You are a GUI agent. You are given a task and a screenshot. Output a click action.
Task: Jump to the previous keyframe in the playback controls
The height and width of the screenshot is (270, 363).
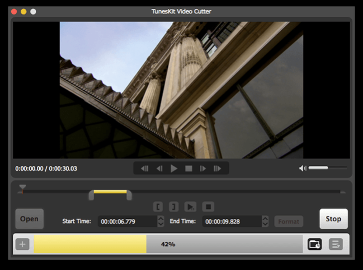145,169
